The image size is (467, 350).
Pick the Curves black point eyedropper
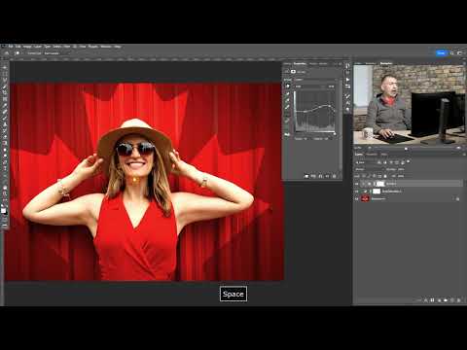point(288,93)
